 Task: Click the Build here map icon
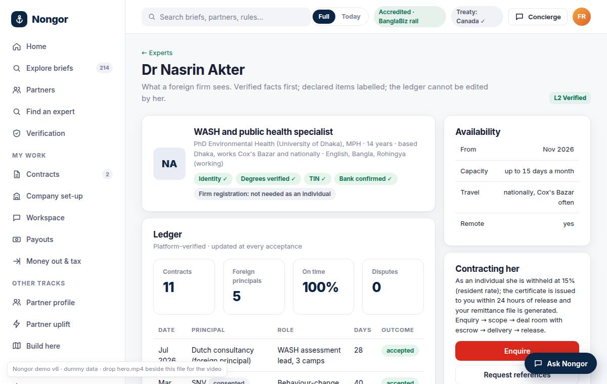click(x=17, y=346)
